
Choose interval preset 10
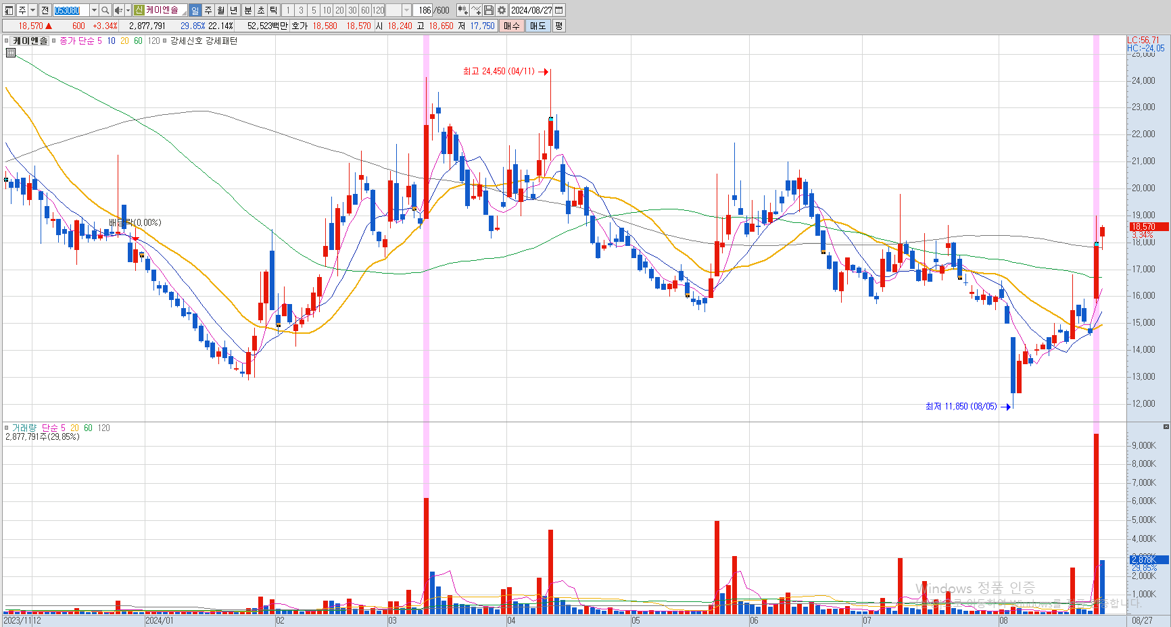point(327,10)
